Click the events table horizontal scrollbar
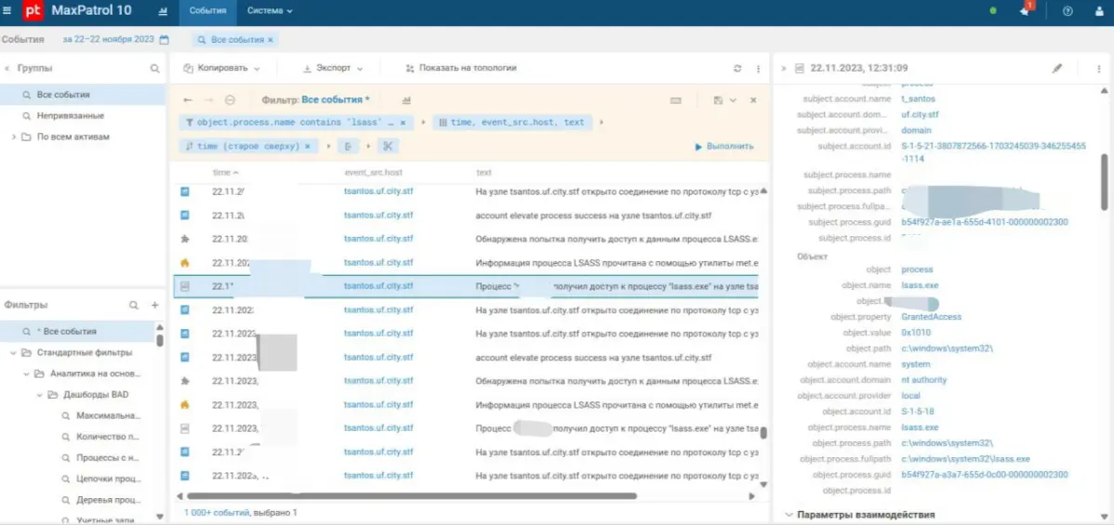 [x=412, y=496]
